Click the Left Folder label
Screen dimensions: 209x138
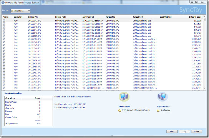[x=124, y=107]
